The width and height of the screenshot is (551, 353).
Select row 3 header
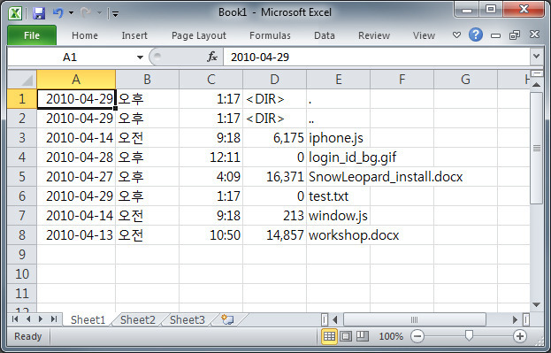pyautogui.click(x=22, y=137)
